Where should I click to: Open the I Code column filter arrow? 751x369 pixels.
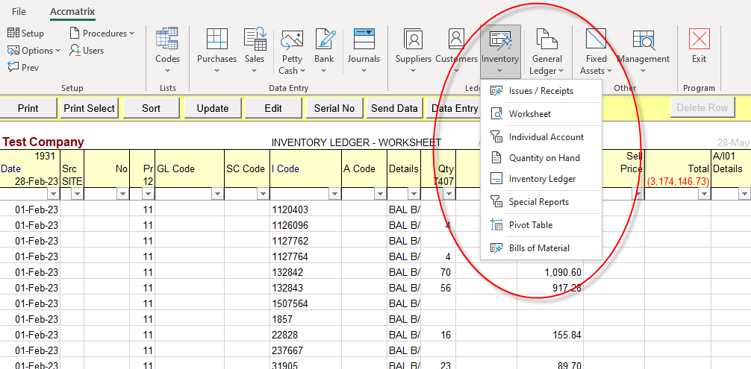(x=334, y=194)
